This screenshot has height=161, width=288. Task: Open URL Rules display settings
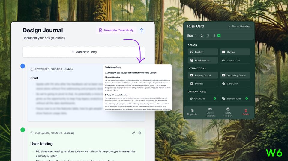[x=203, y=98]
